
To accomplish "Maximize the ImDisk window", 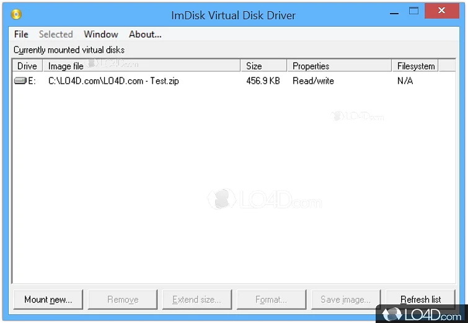I will tap(413, 11).
